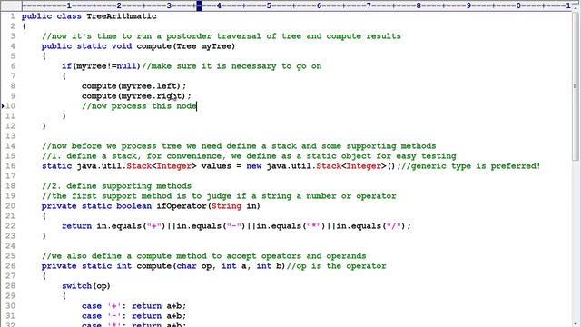Click line 1 'public class TreeArithmatic'
581x327 pixels.
(89, 16)
